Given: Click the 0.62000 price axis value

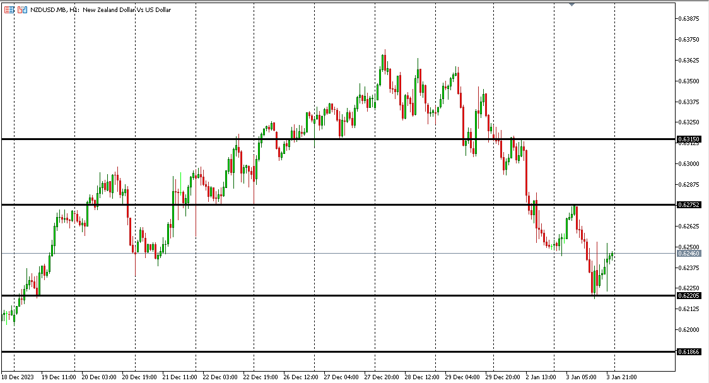Looking at the screenshot, I should pos(689,329).
